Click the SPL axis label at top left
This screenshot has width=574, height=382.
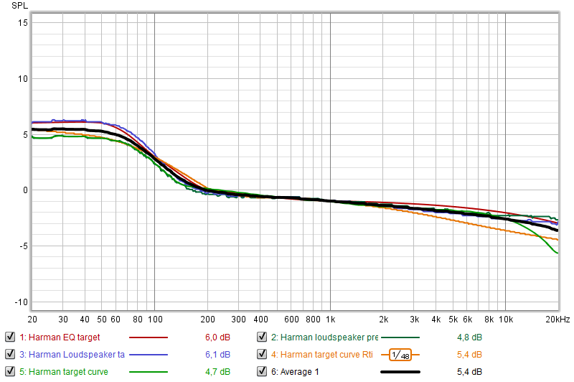pos(19,5)
